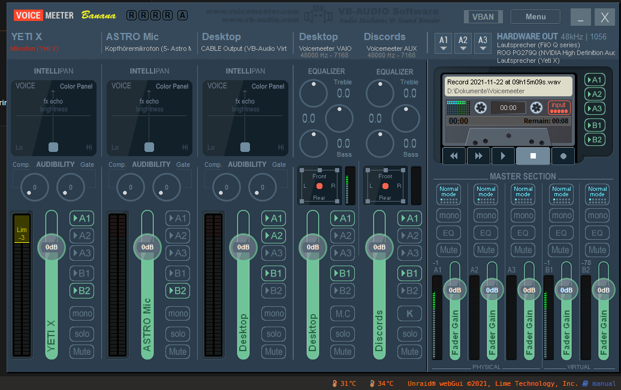Toggle mono on A2 master bus

[486, 215]
